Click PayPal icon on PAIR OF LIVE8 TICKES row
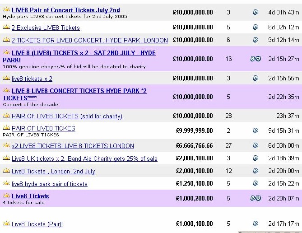Screen dimensions: 302x233 point(256,130)
